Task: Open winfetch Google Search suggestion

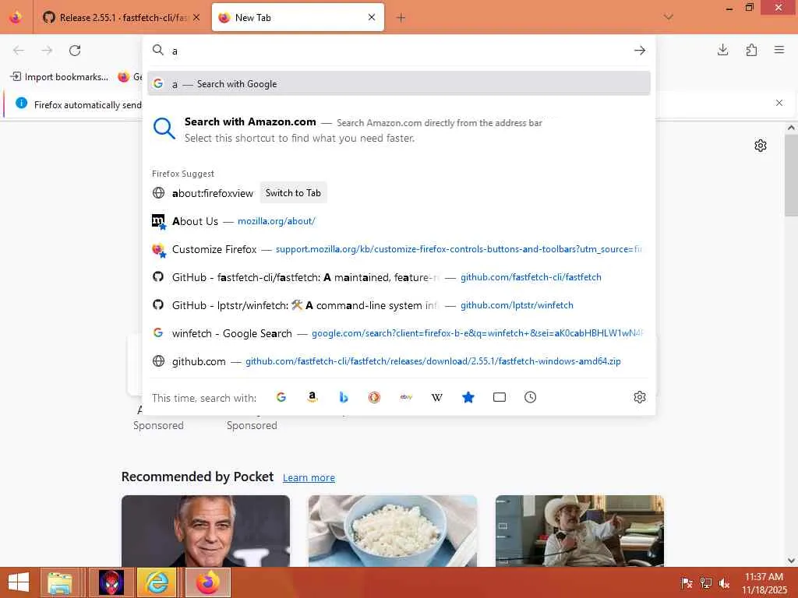Action: (x=399, y=333)
